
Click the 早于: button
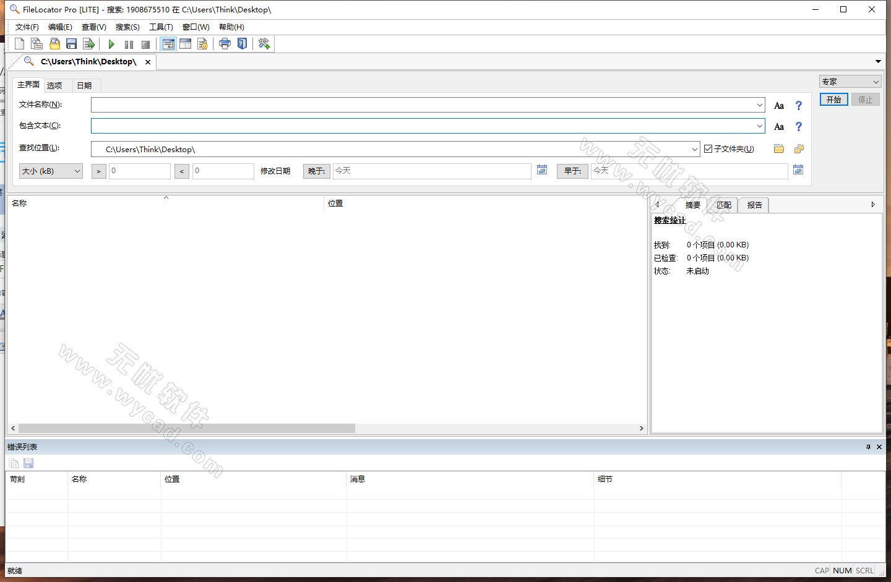click(572, 171)
